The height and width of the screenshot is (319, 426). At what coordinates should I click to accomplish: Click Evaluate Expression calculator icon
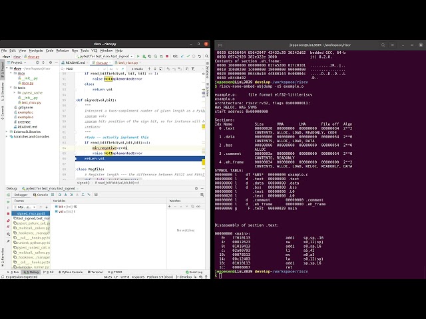point(96,195)
